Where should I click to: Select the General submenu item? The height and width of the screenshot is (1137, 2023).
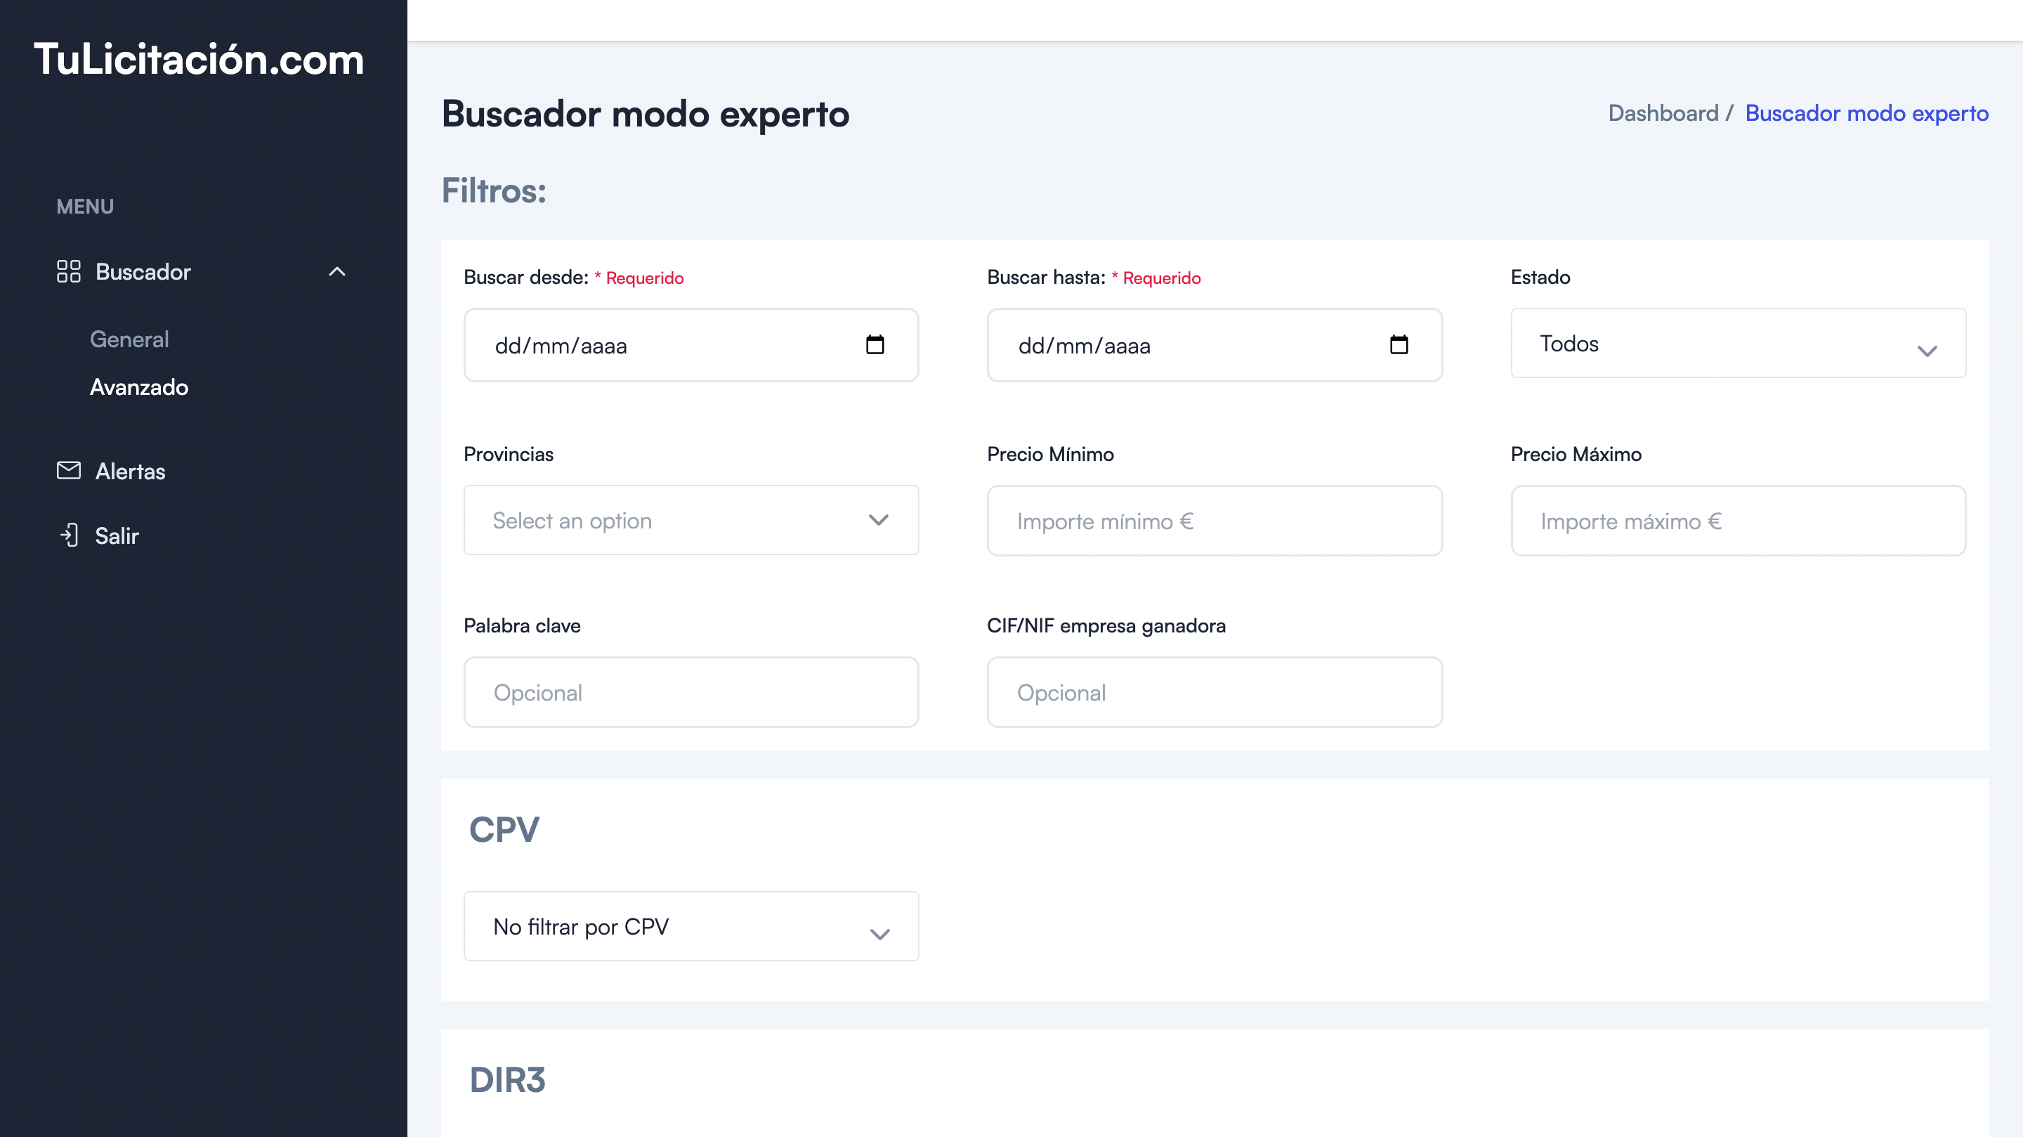[129, 339]
